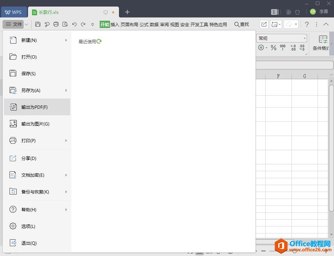The image size is (334, 256).
Task: Click increase decimal places icon
Action: click(293, 48)
